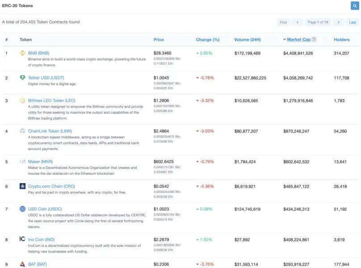Click the Crypto.com Chain logo icon
This screenshot has width=361, height=268.
[22, 186]
